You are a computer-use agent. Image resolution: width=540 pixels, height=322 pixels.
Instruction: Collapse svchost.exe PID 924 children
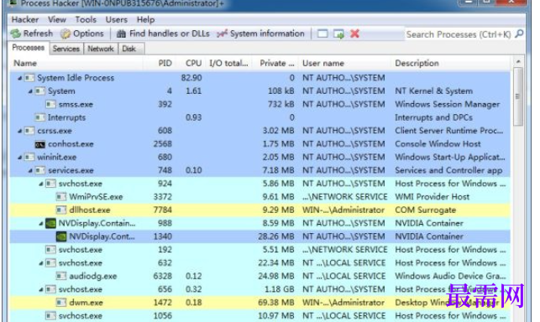click(41, 184)
